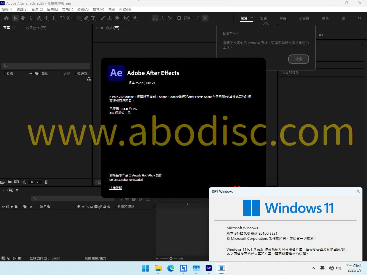Open the 編輯(E) menu
Viewport: 367px width, 275px height.
22,9
